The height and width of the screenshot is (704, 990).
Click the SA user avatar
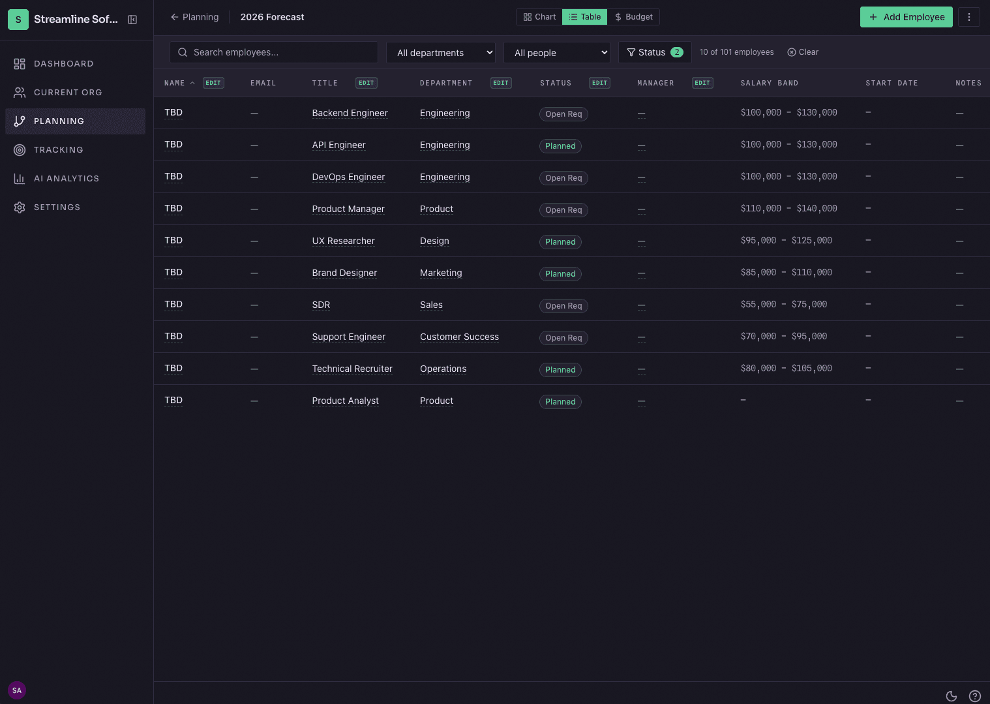pos(17,690)
